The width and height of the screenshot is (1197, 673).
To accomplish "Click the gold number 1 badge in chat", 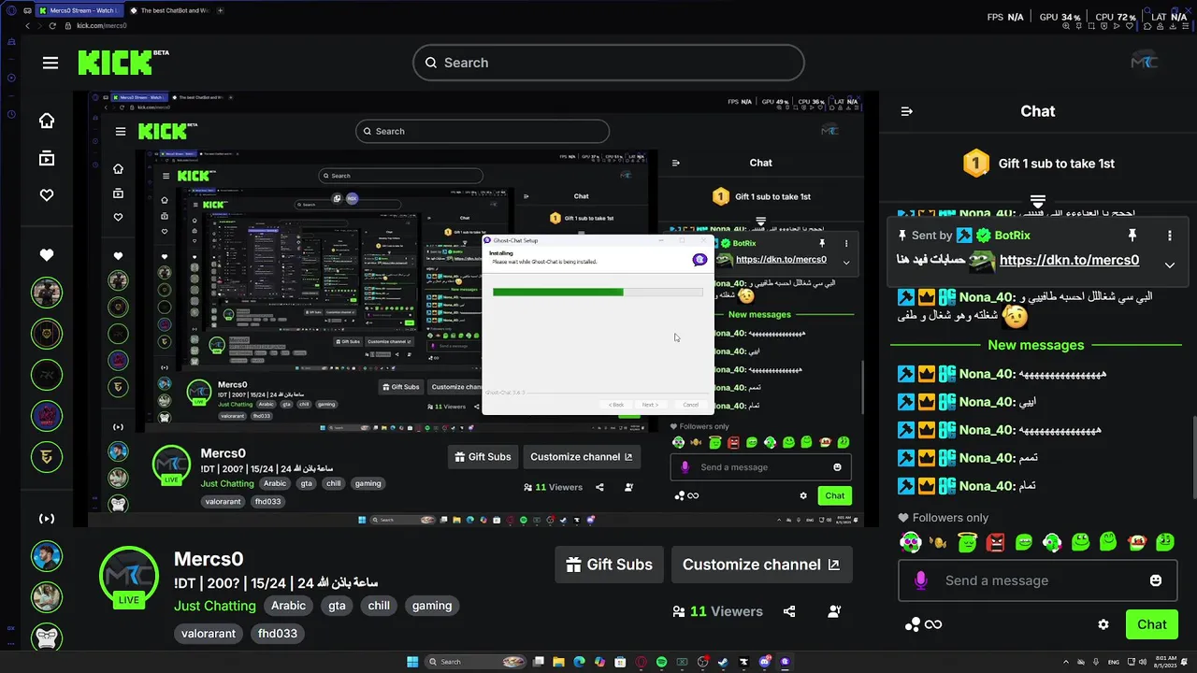I will click(976, 164).
